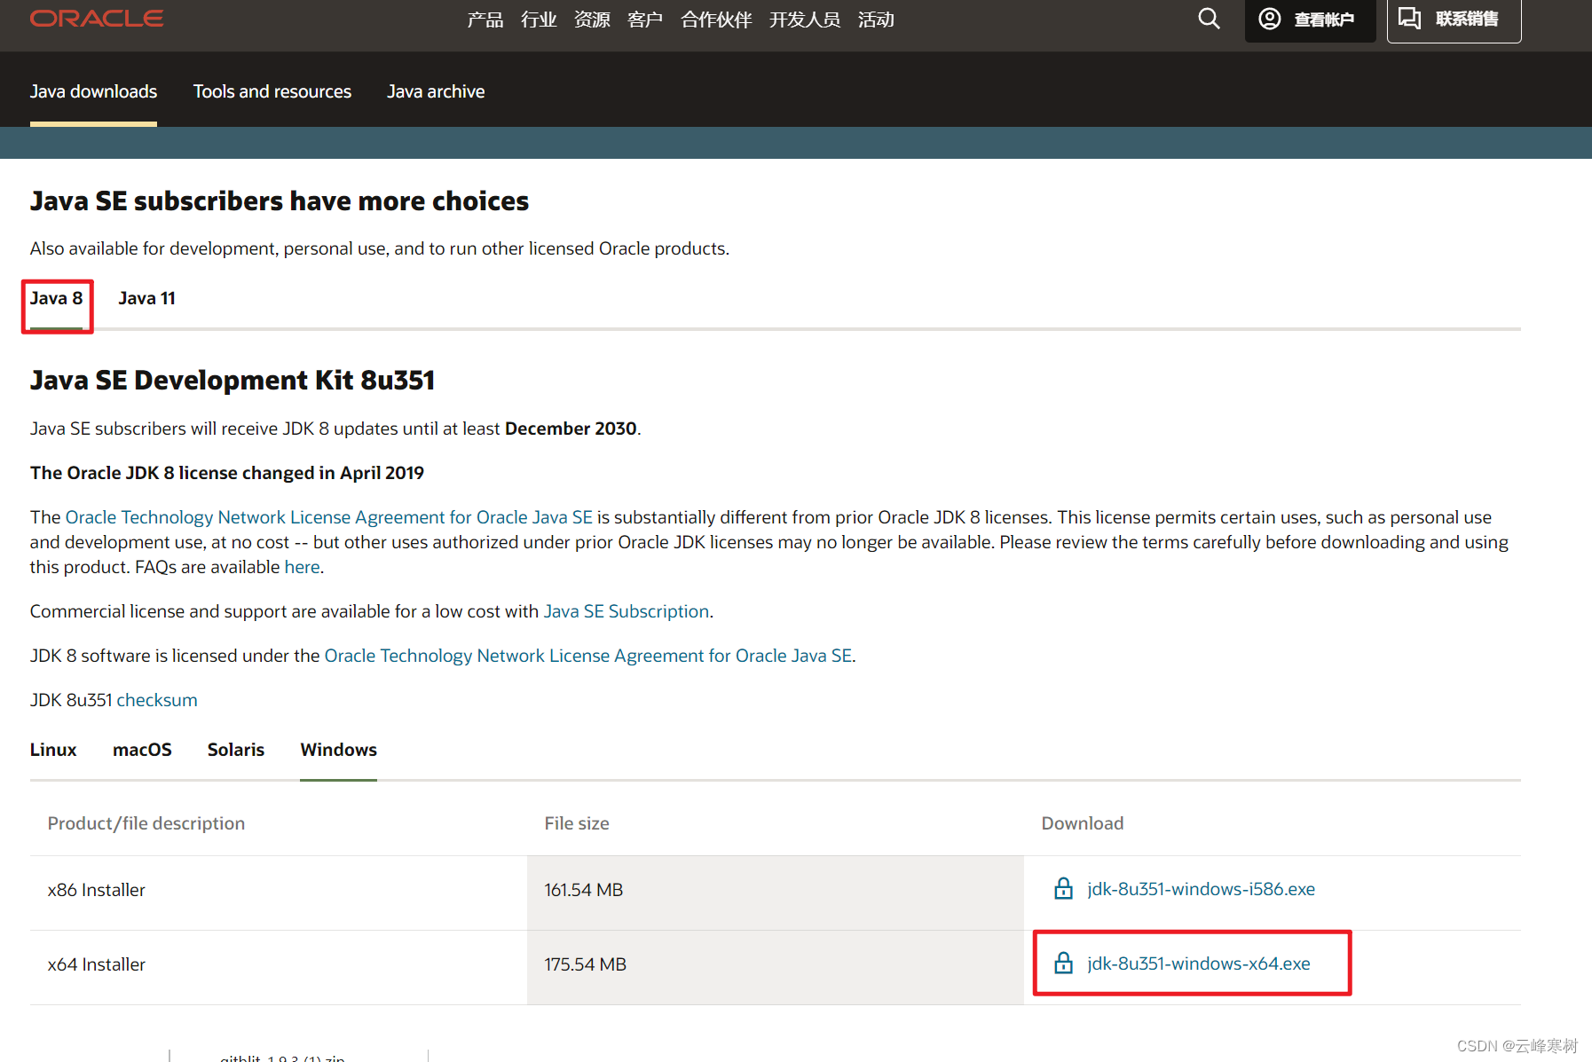Open the 产品 menu
Screen dimensions: 1592x1062
click(485, 20)
